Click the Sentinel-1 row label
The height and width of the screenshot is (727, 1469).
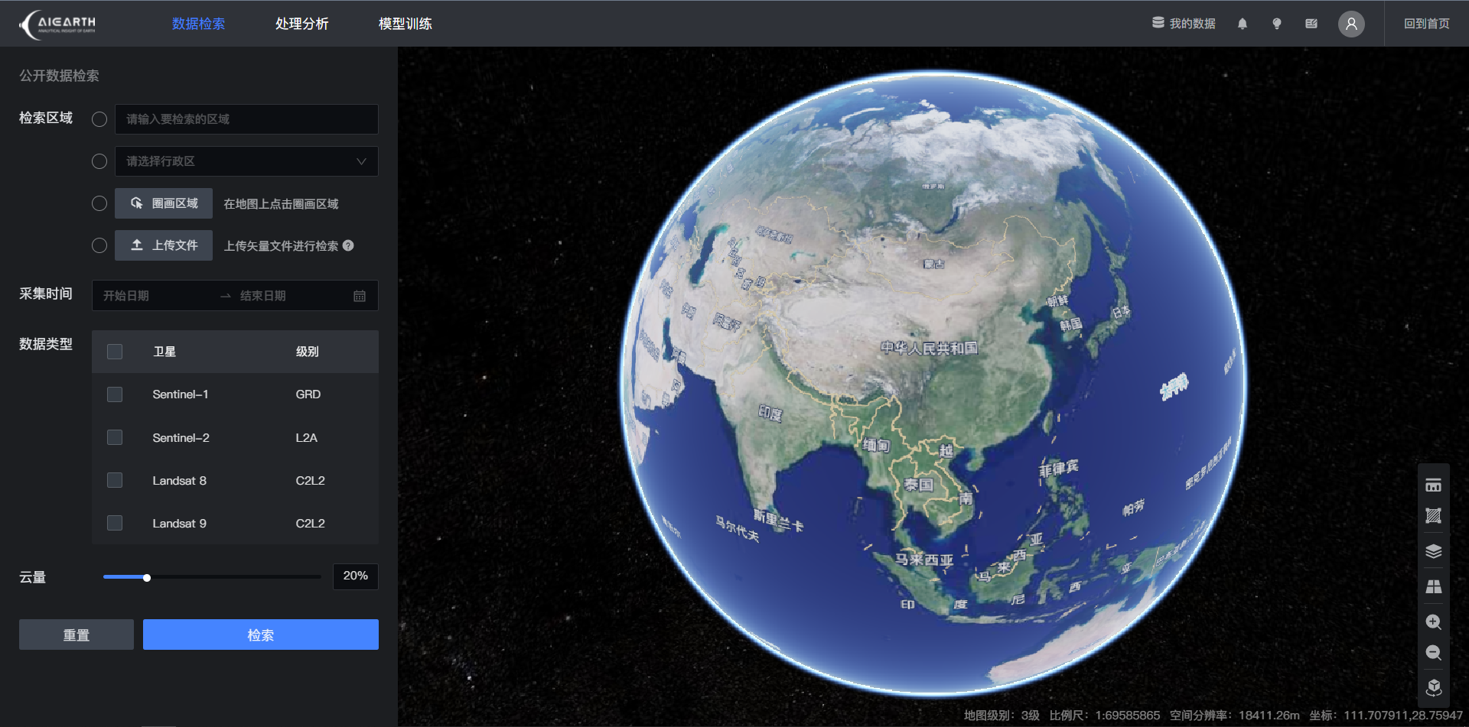(180, 394)
